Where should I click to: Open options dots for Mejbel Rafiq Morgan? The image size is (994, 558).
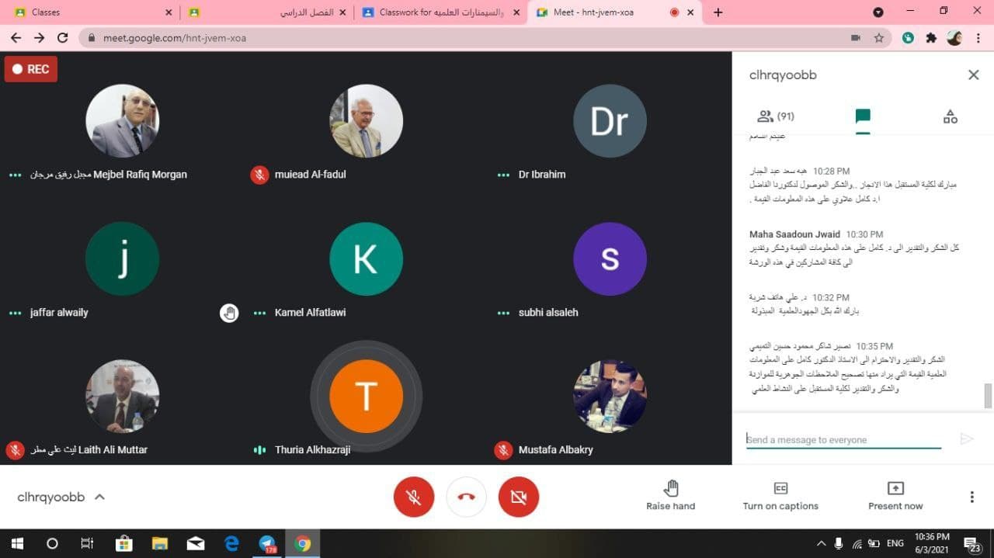coord(15,175)
